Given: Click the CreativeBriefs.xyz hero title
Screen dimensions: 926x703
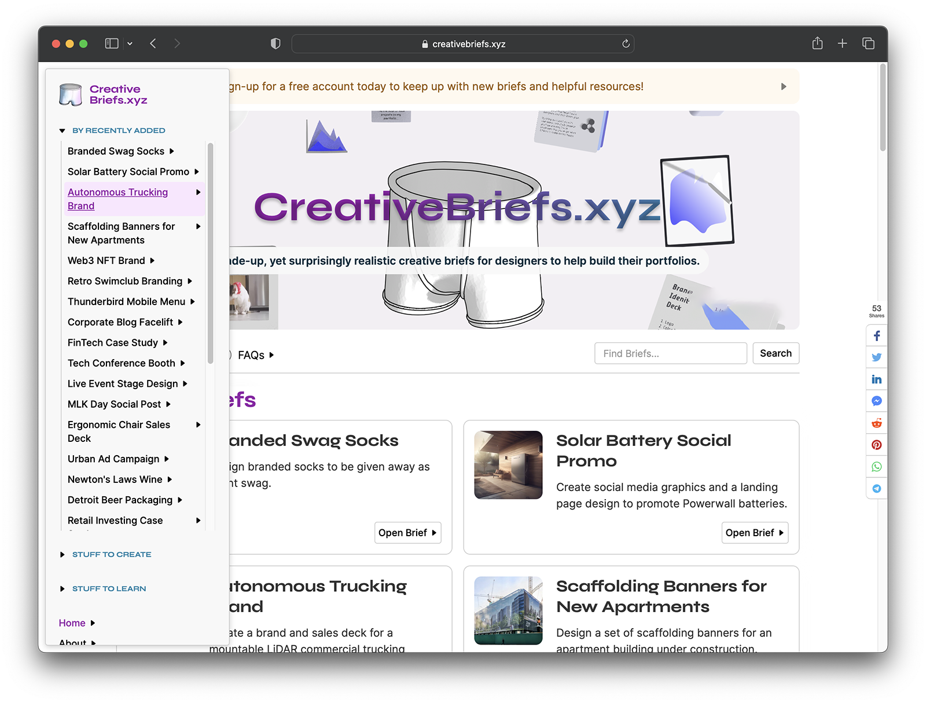Looking at the screenshot, I should (x=457, y=207).
